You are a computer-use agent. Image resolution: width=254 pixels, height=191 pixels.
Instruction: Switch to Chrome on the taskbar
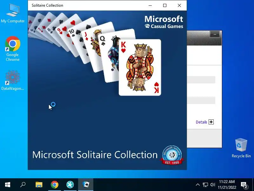tap(55, 185)
